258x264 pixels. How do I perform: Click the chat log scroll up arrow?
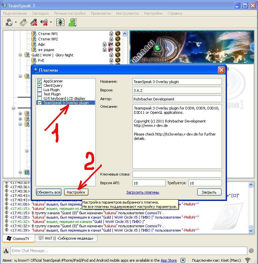pyautogui.click(x=251, y=185)
